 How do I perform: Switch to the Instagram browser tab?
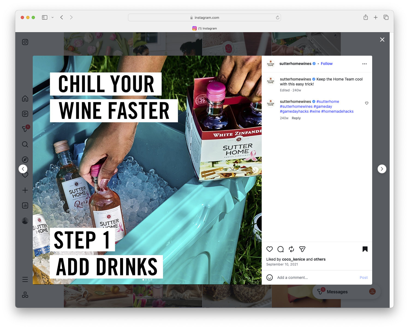click(x=205, y=28)
